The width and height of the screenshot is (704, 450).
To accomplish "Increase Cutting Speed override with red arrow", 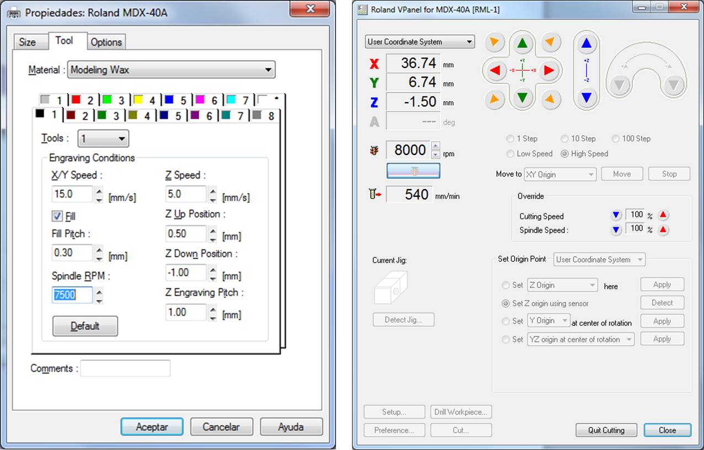I will point(663,215).
